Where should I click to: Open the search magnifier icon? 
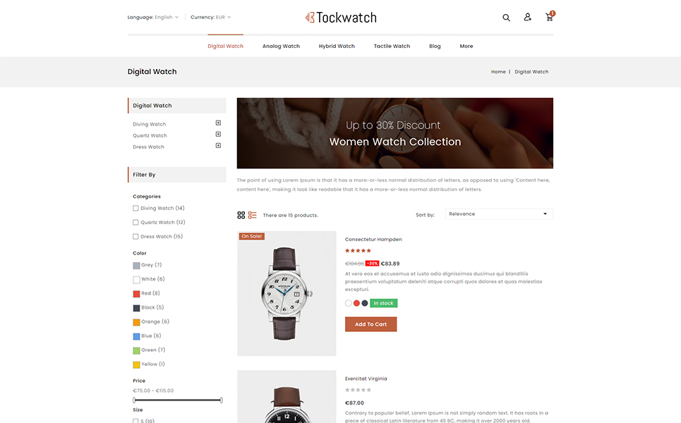pos(506,18)
